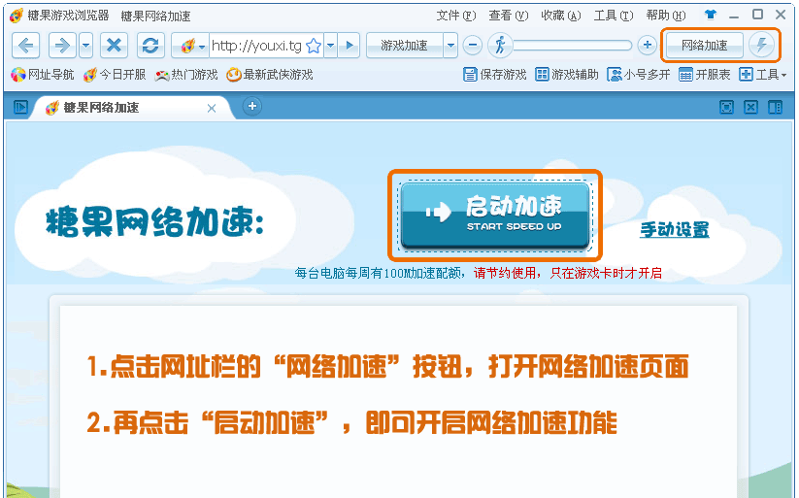This screenshot has height=498, width=799.
Task: Open a new tab with the plus button
Action: click(251, 106)
